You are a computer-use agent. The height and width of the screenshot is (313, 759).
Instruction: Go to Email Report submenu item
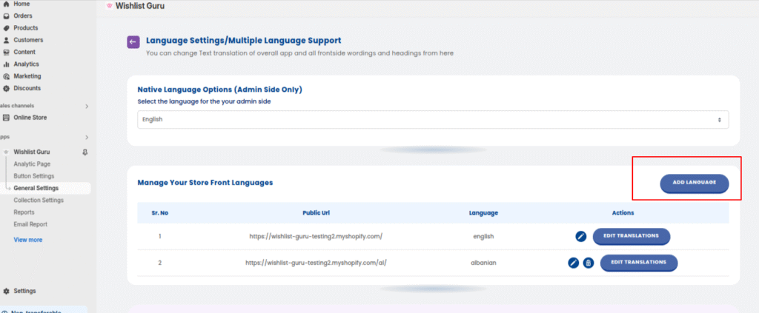point(30,225)
